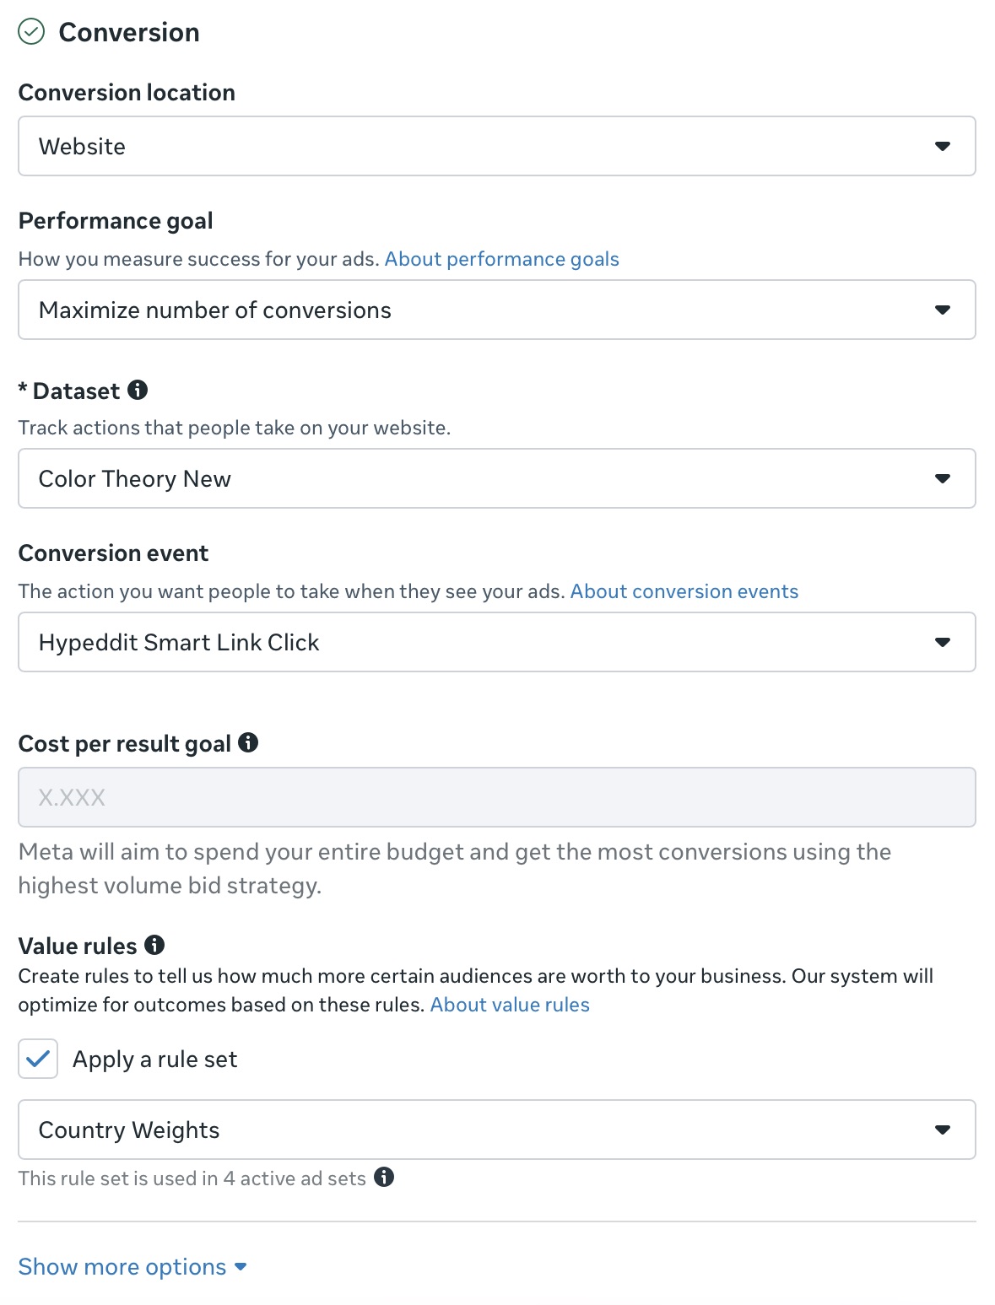Click the Cost per result goal info icon
Screen dimensions: 995x1305
(249, 742)
